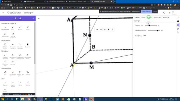The width and height of the screenshot is (180, 101).
Task: Open the Стиль properties tab
Action: [149, 17]
